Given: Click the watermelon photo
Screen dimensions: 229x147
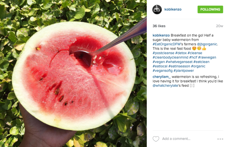Looking at the screenshot, I should pyautogui.click(x=73, y=73).
